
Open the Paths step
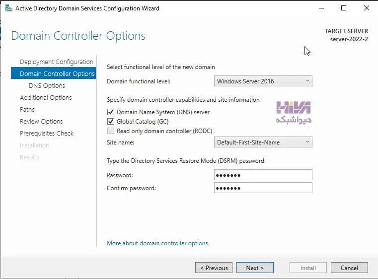pyautogui.click(x=27, y=109)
